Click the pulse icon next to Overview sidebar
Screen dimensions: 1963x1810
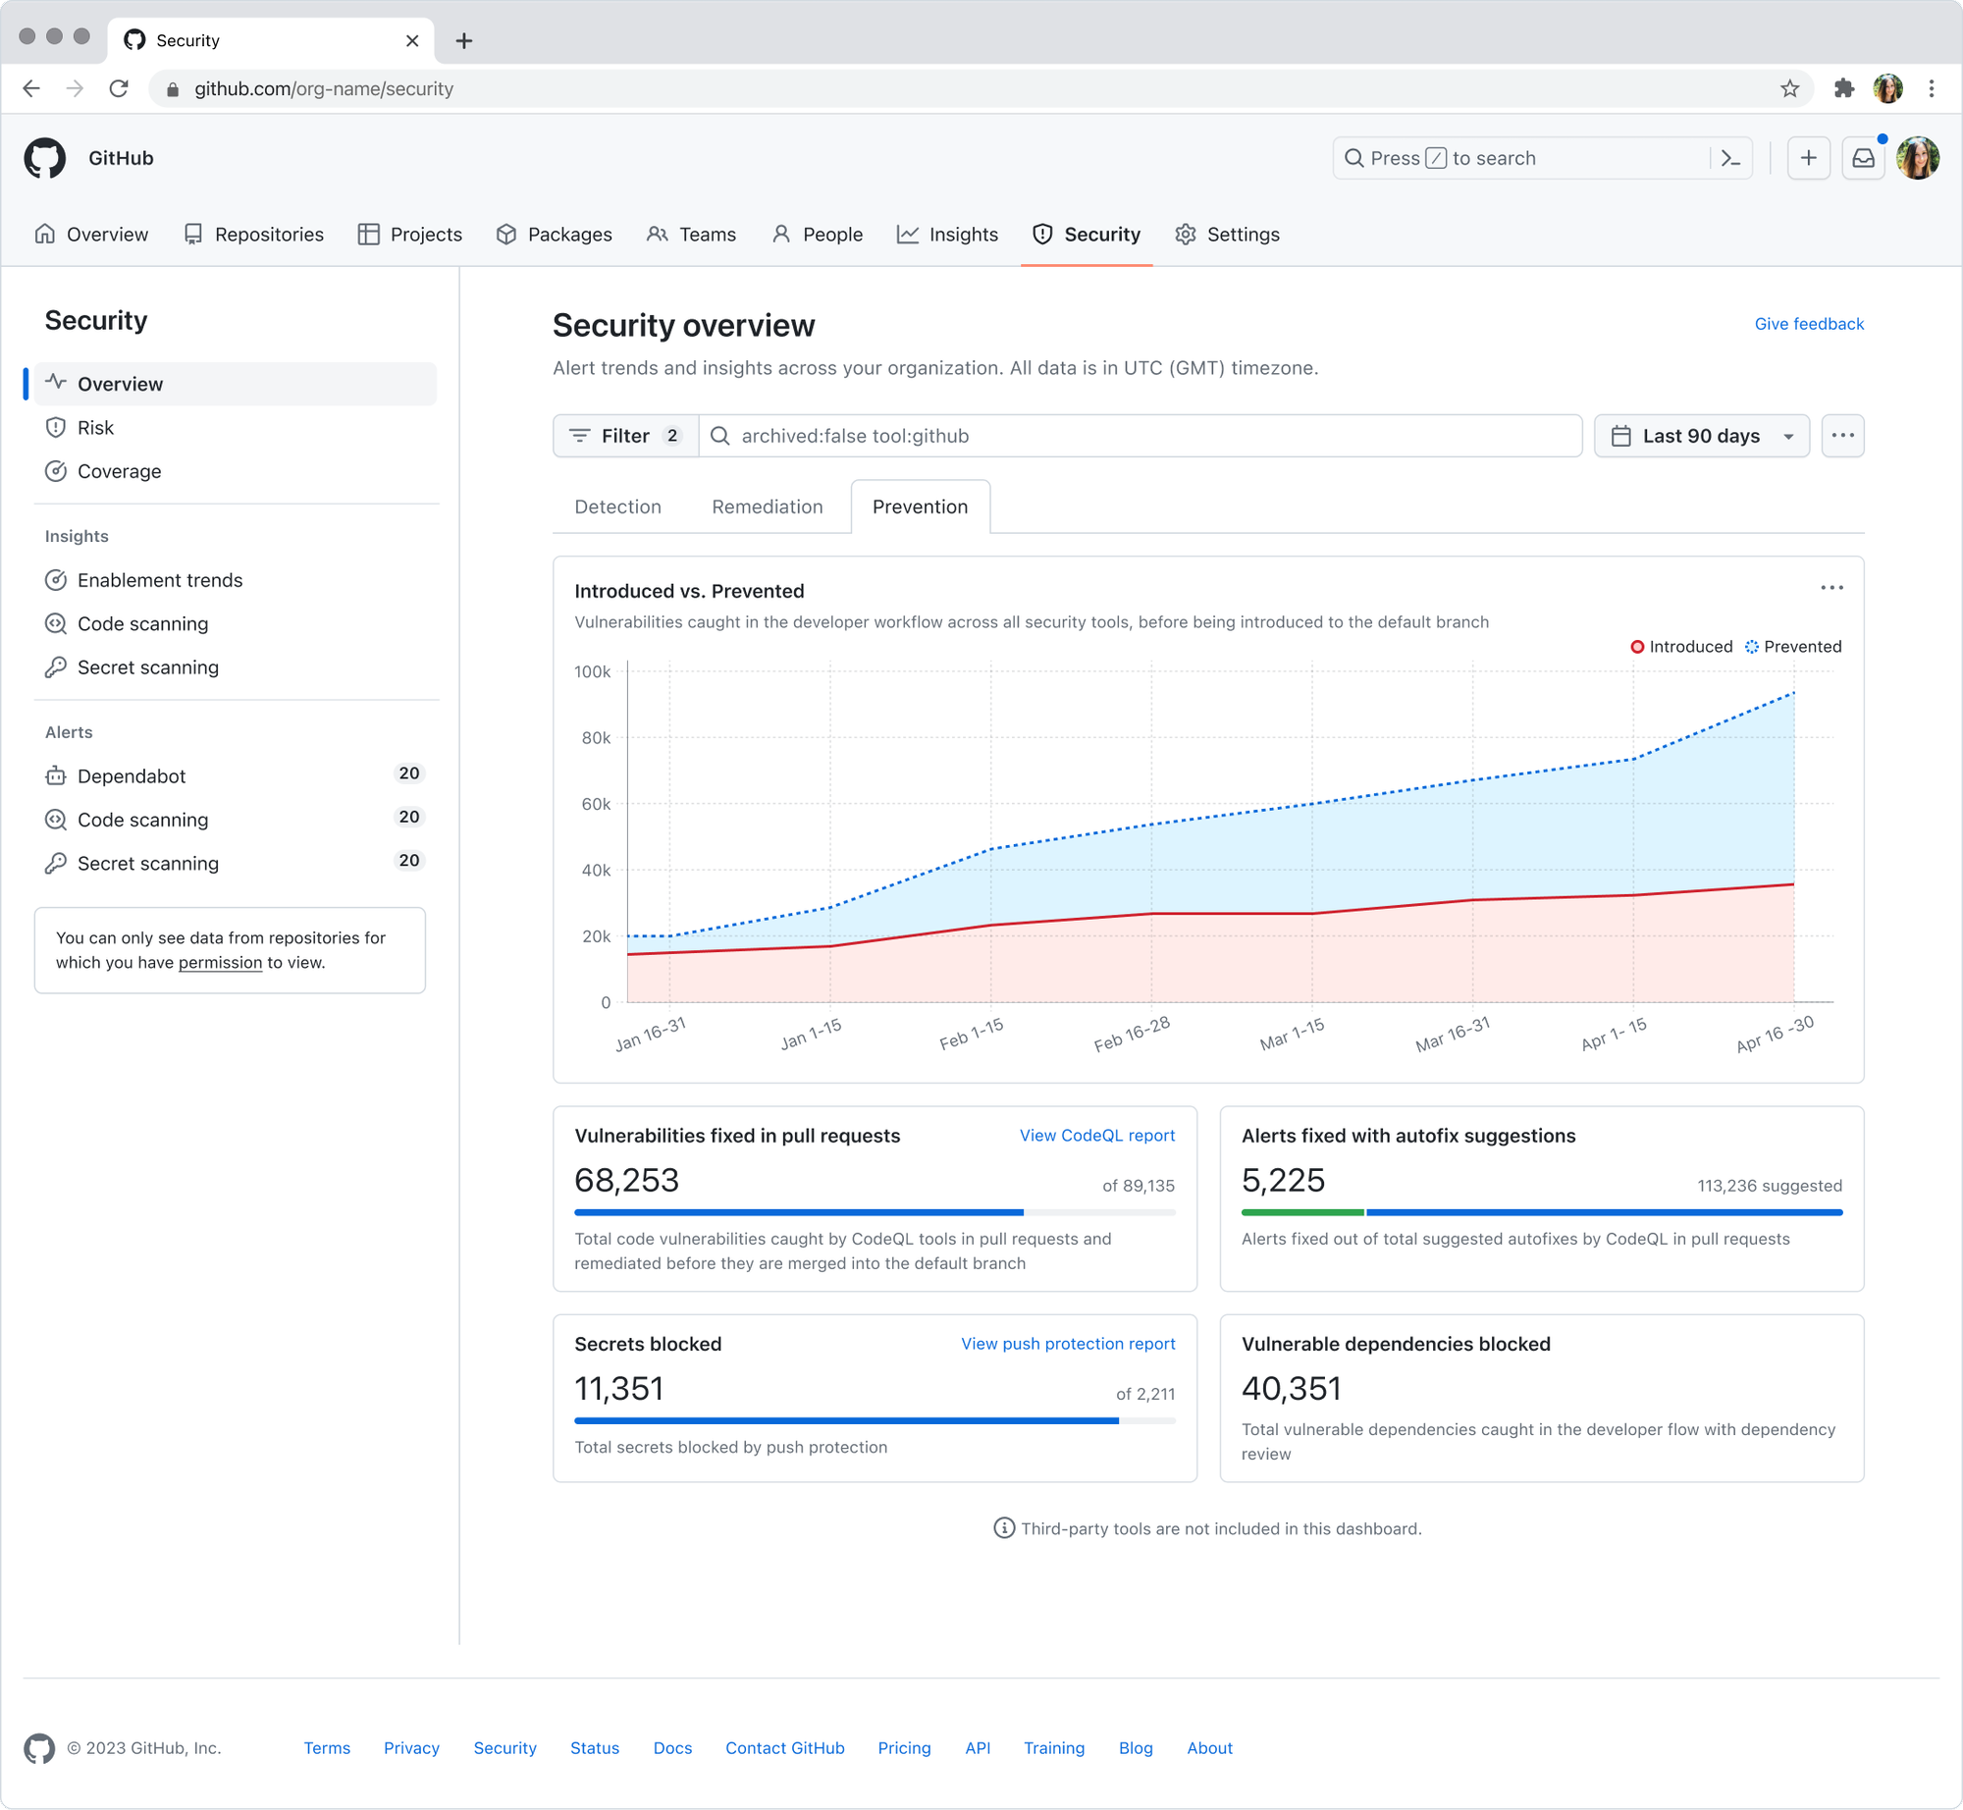point(56,383)
